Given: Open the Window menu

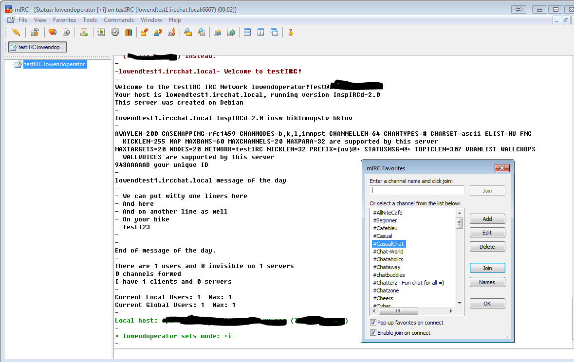Looking at the screenshot, I should (151, 20).
